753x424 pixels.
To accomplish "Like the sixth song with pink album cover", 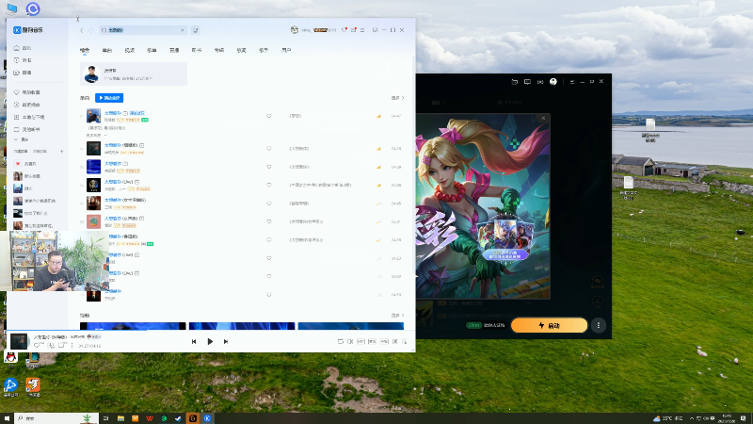I will tap(269, 221).
